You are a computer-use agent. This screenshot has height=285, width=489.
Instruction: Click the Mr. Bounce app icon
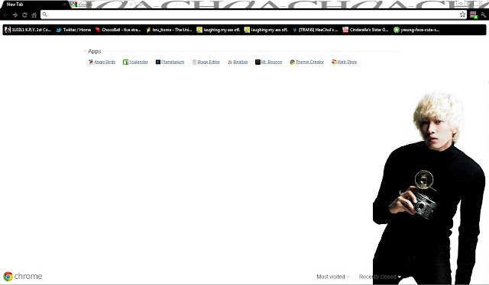(x=257, y=62)
